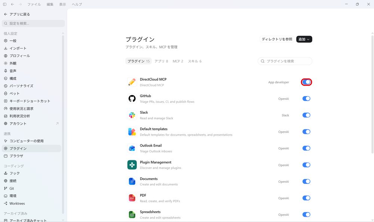Image resolution: width=374 pixels, height=222 pixels.
Task: Click the ディレクトリを参照 button
Action: click(x=277, y=39)
